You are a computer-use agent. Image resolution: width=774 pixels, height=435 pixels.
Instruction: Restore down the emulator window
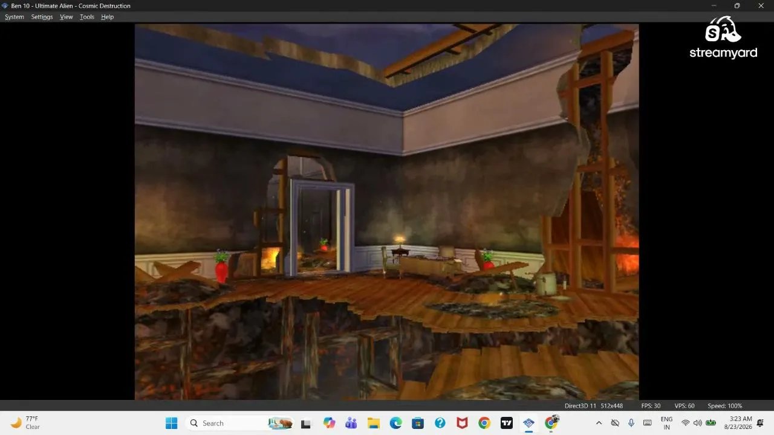tap(737, 5)
